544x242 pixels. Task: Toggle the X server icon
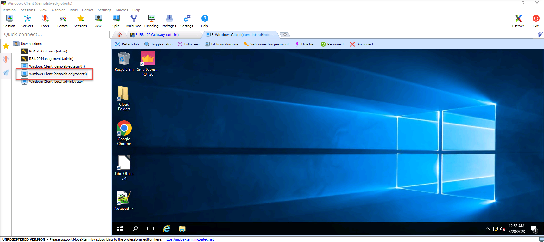(x=518, y=21)
